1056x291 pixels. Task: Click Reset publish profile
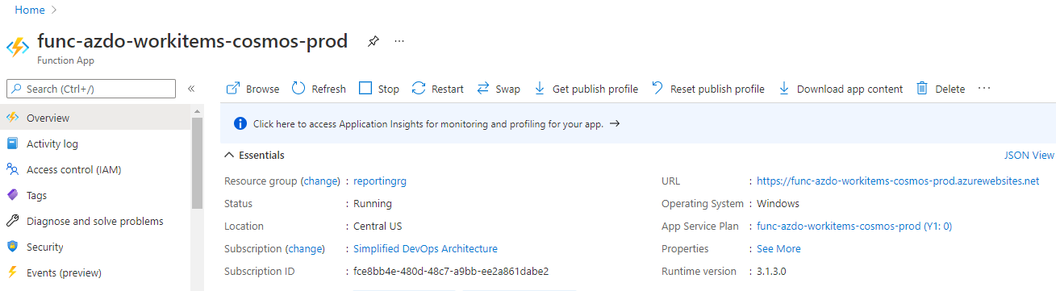tap(707, 89)
